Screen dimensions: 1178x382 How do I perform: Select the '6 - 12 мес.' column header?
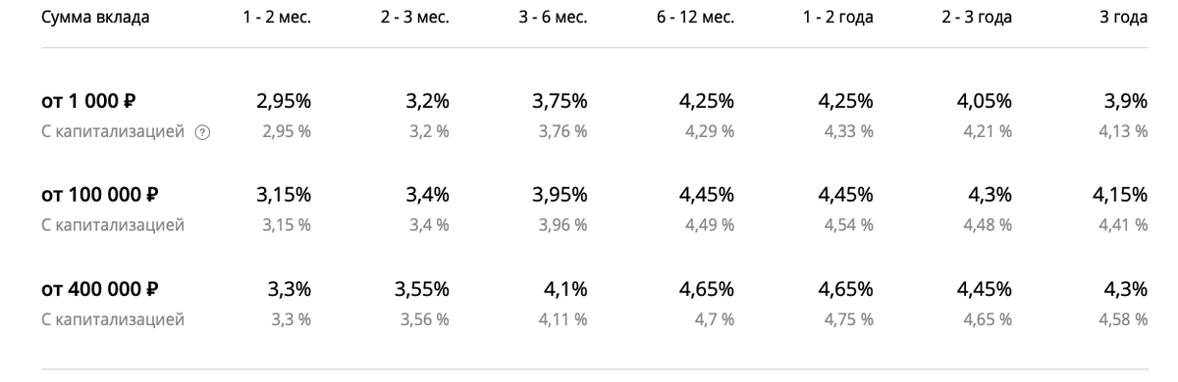coord(694,18)
